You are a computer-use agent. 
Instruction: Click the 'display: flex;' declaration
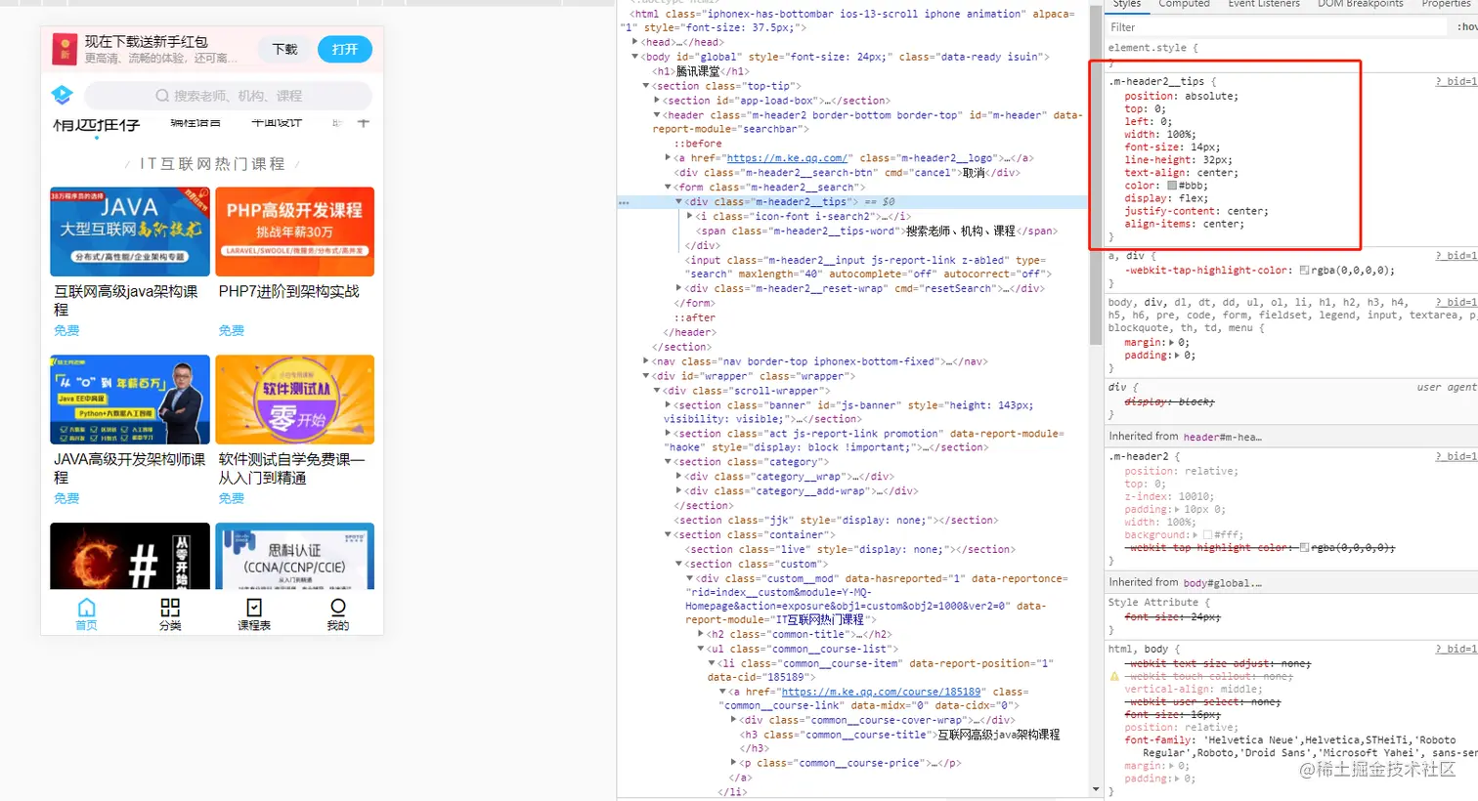(1164, 198)
